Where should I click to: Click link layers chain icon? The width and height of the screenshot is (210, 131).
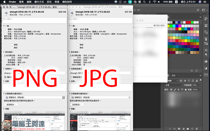coord(170,129)
